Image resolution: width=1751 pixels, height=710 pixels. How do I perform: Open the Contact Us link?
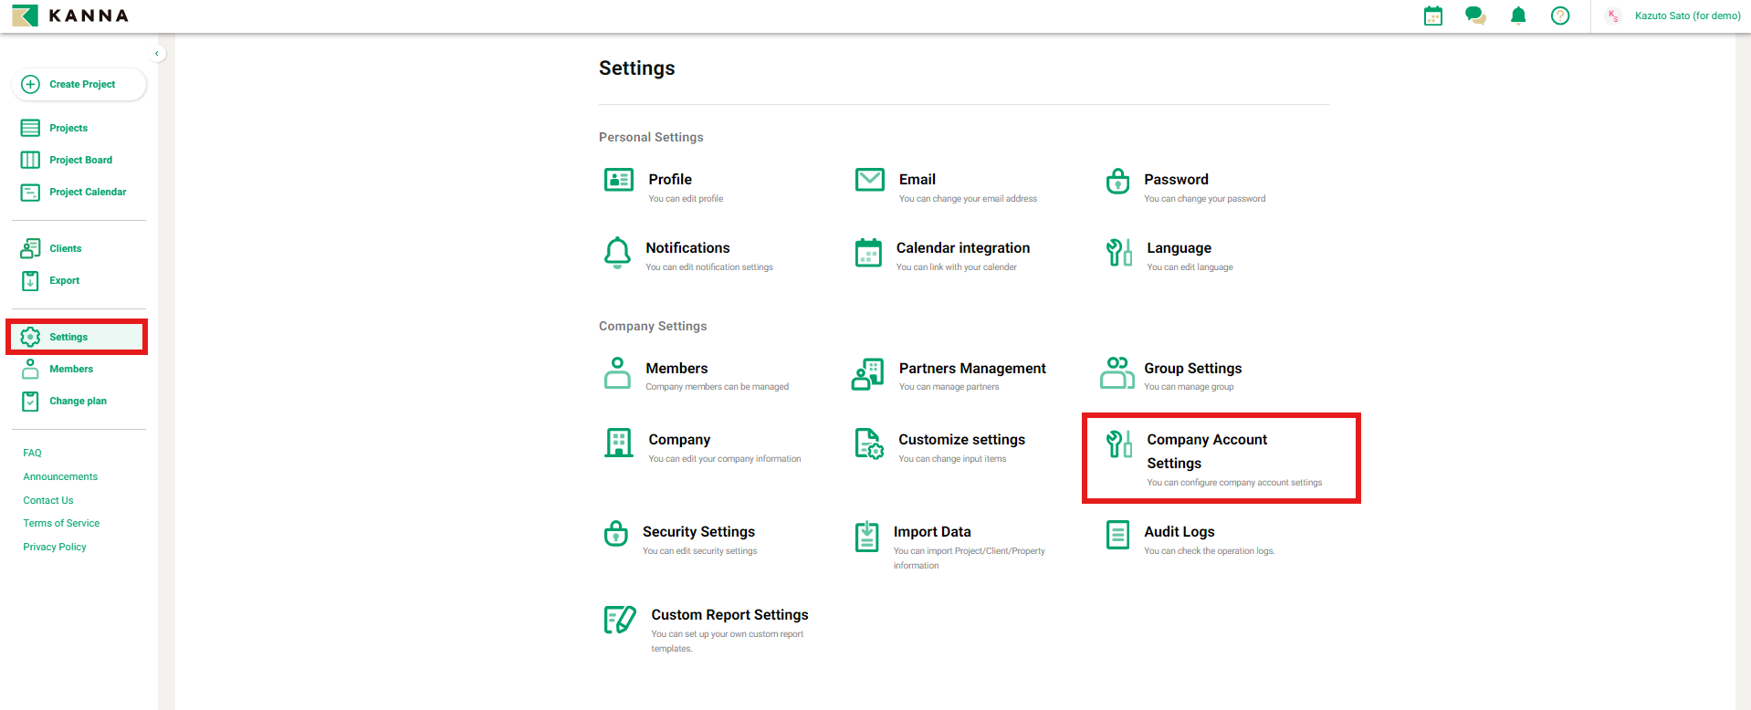coord(48,500)
